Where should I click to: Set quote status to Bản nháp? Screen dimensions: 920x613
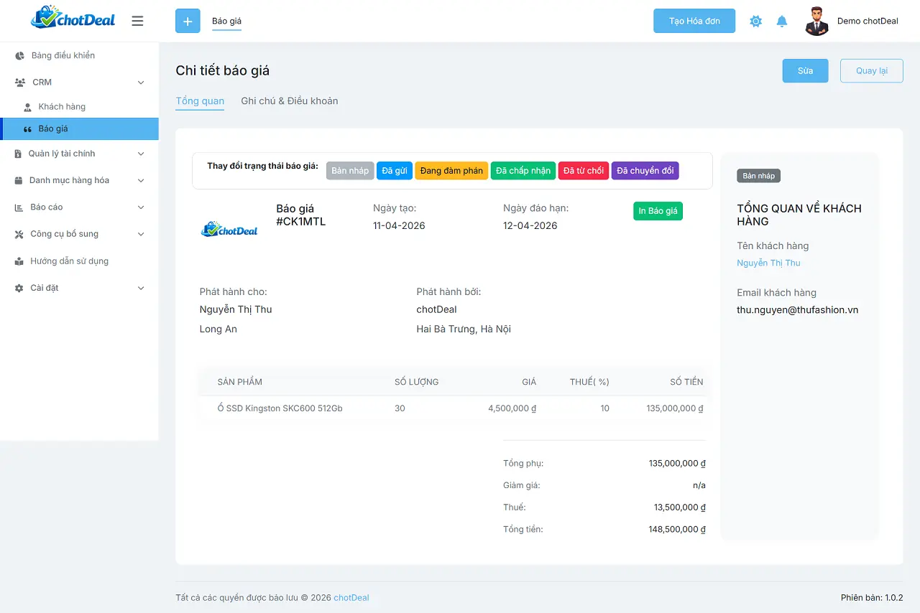pos(350,171)
